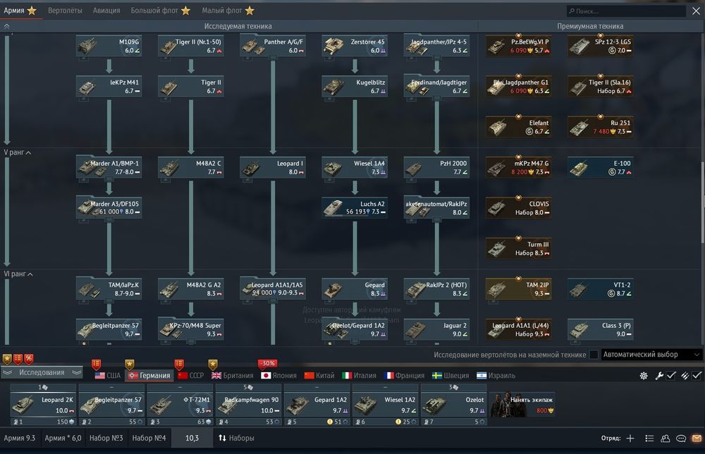Select the США nation tab

pos(108,375)
